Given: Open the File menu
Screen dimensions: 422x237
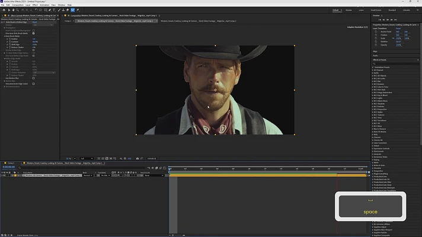Looking at the screenshot, I should [3, 5].
